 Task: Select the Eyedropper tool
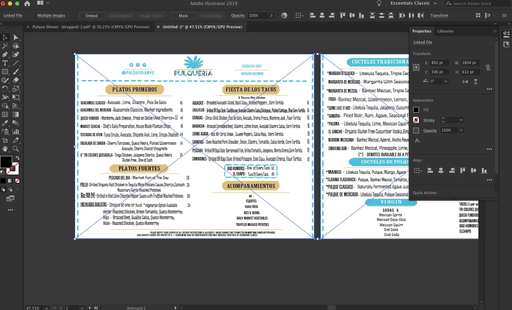tap(5, 123)
